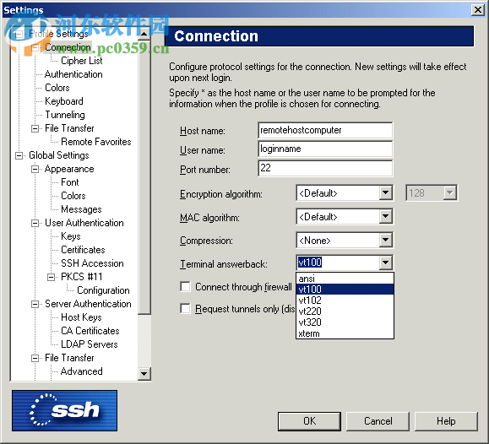489x444 pixels.
Task: Select Messages in the tree
Action: (x=81, y=209)
